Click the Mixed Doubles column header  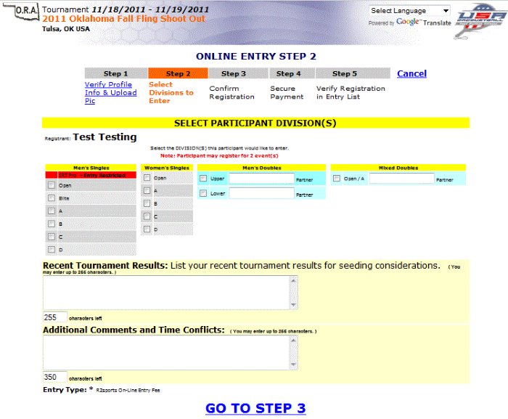click(x=398, y=168)
